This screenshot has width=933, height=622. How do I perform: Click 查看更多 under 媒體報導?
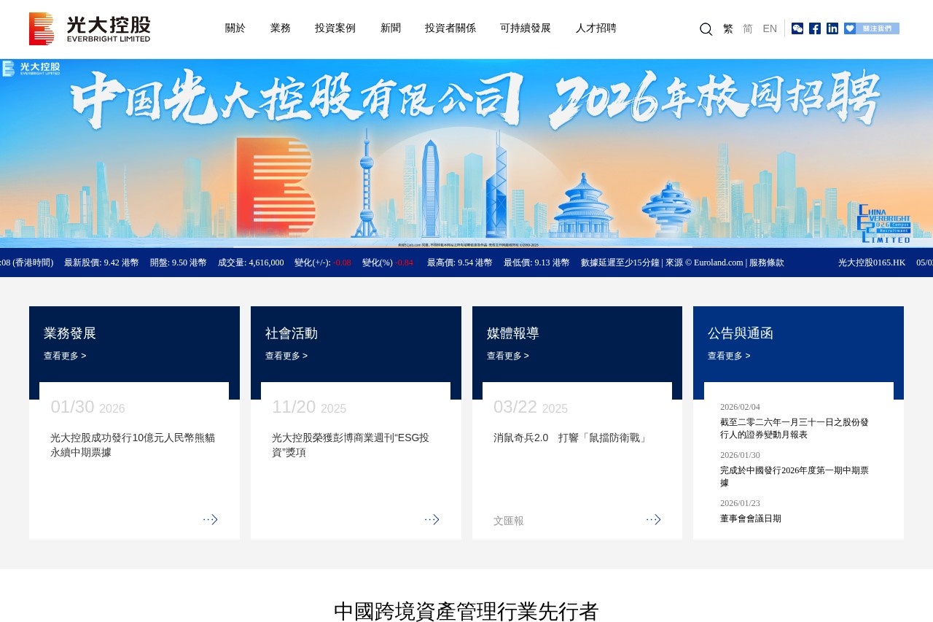[508, 356]
